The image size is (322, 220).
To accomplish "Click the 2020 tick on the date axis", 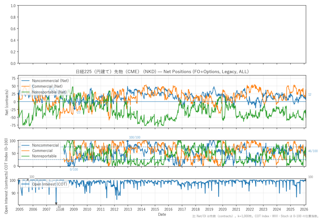I will pos(223,209).
